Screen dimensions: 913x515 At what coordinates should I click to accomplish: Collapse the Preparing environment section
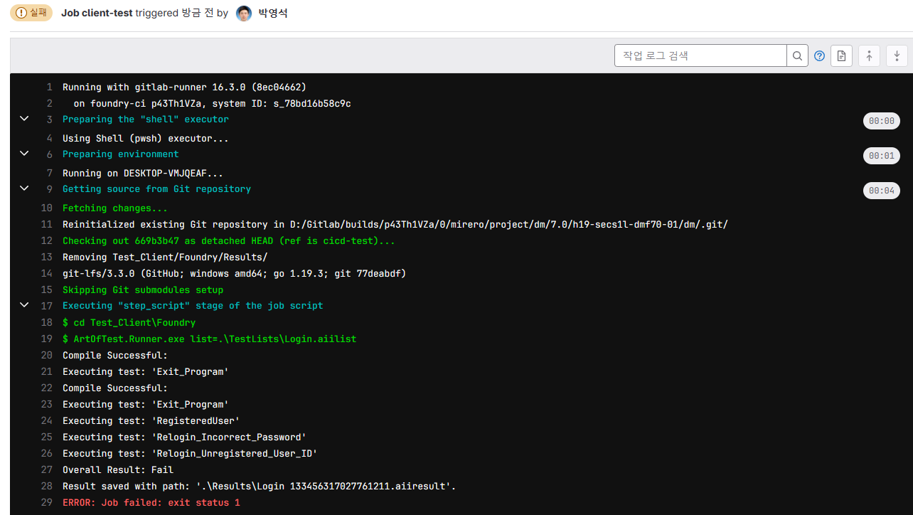point(24,154)
